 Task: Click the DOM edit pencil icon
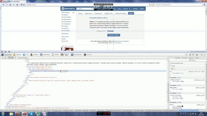15,58
